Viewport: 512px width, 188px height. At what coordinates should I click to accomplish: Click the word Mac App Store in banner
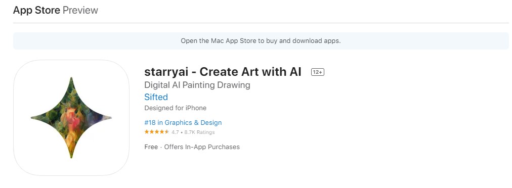click(234, 41)
